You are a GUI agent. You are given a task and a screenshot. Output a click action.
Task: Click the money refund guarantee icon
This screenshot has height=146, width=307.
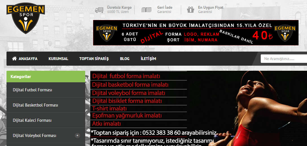146,10
